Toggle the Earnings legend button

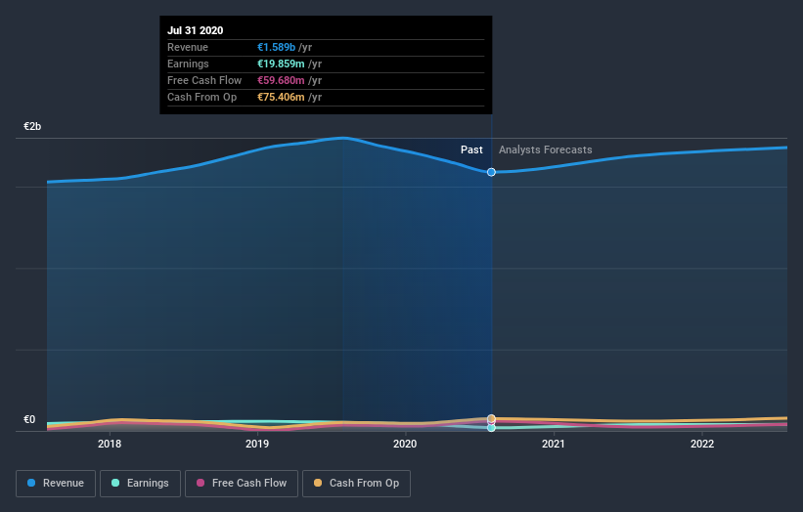click(140, 484)
